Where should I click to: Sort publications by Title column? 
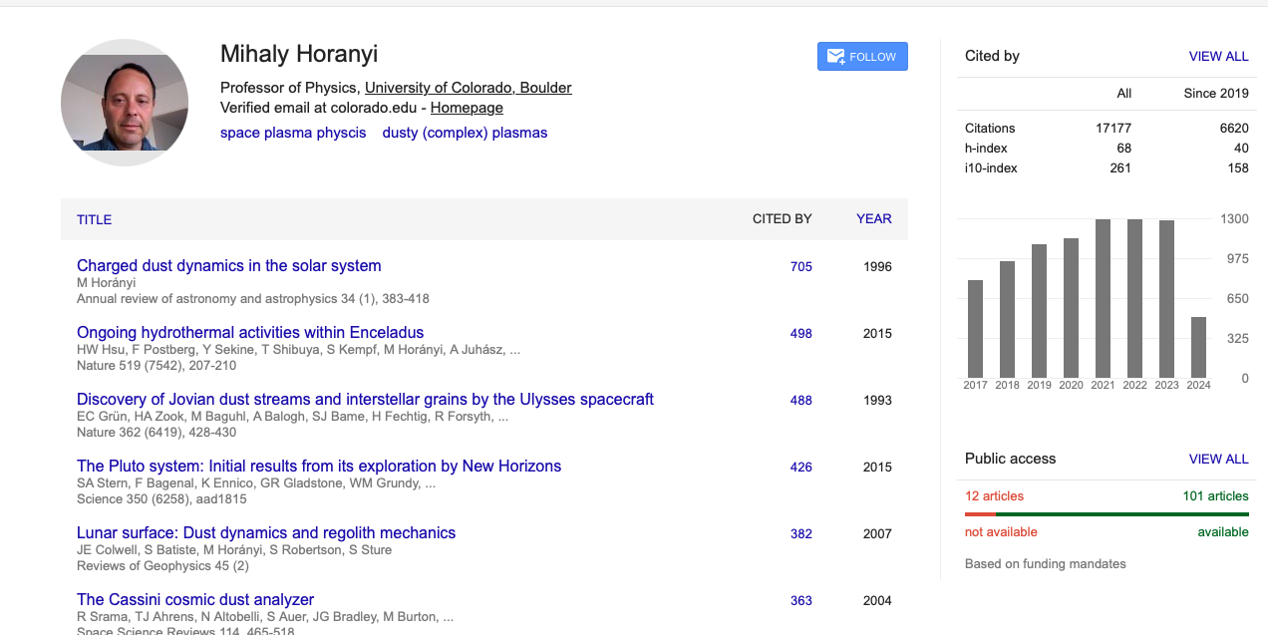pos(94,219)
